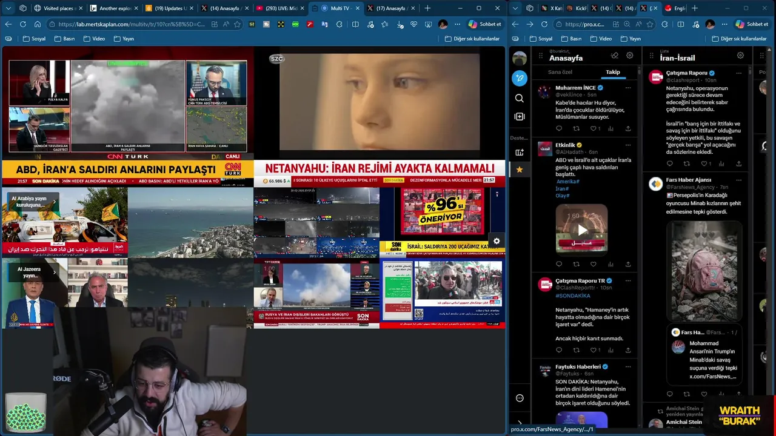The image size is (776, 436).
Task: Open İran-İsrail column settings gear
Action: [x=740, y=56]
